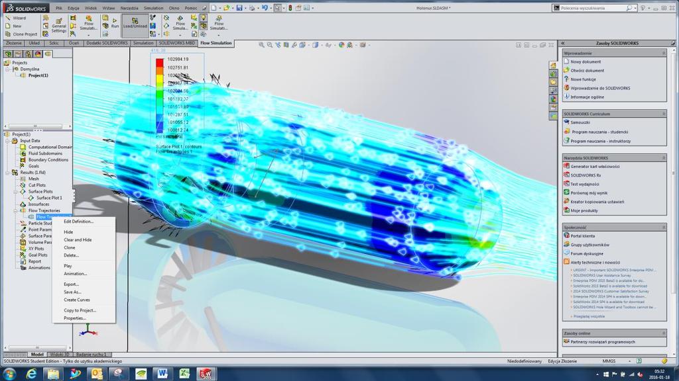Collapse the Zasoby SOLIDWORKS task pane chevron
The image size is (679, 381).
(x=563, y=43)
